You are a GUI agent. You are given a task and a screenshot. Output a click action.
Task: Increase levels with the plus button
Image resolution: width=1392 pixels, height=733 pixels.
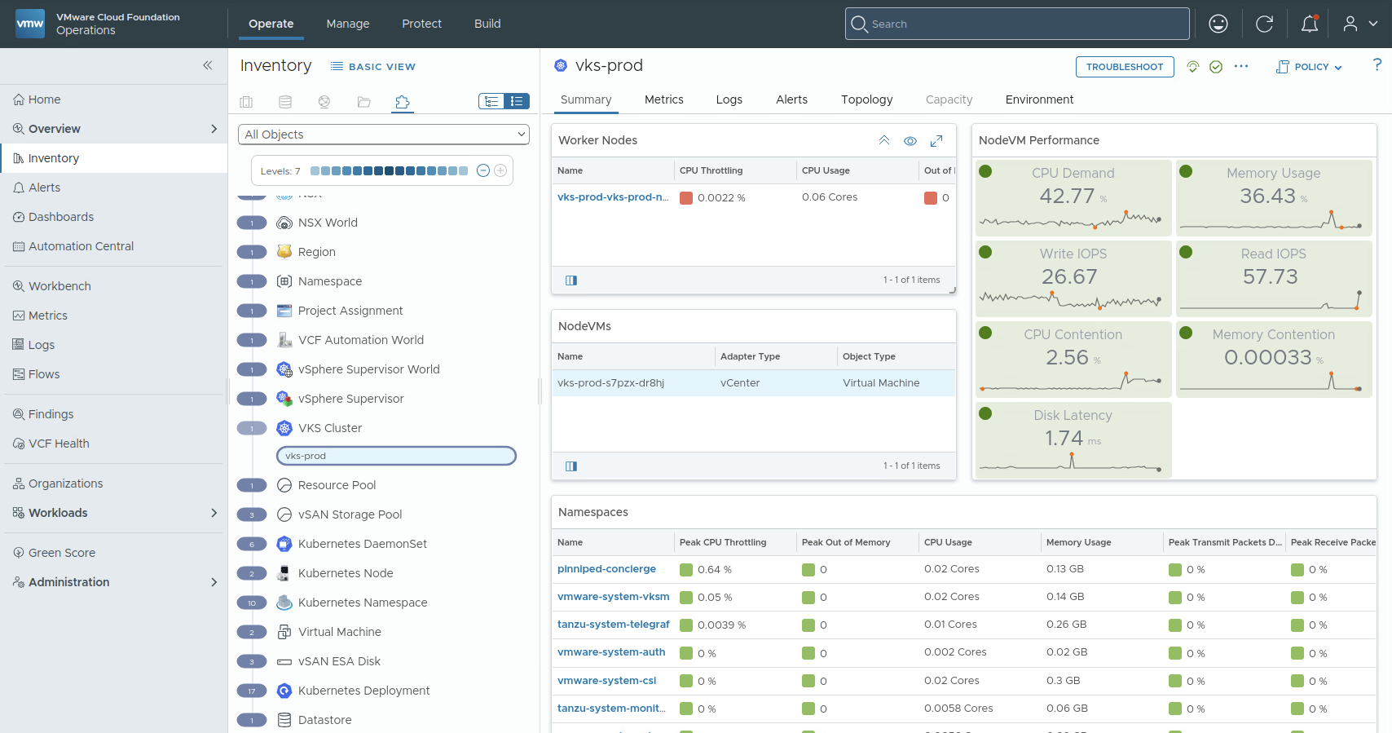[500, 170]
